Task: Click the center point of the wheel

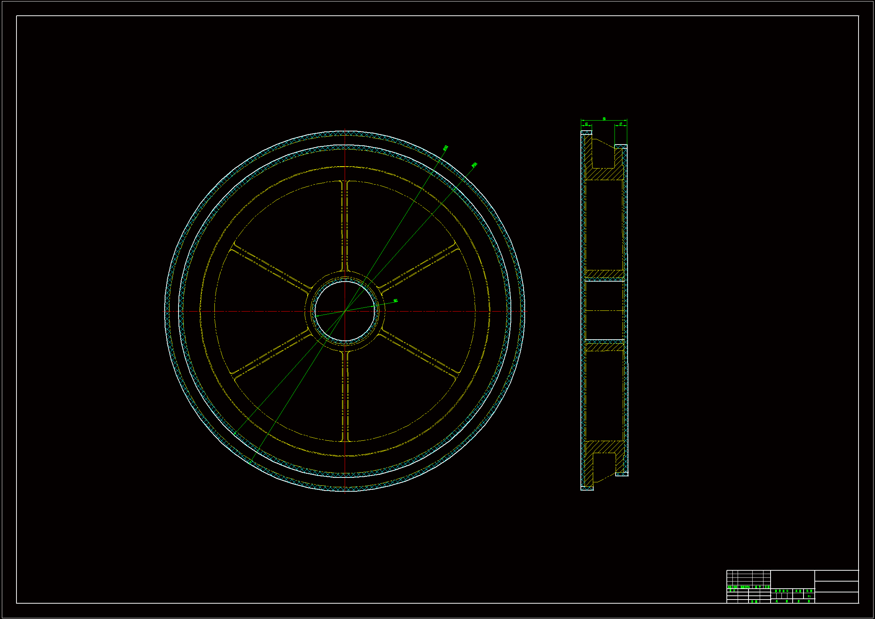Action: coord(345,311)
